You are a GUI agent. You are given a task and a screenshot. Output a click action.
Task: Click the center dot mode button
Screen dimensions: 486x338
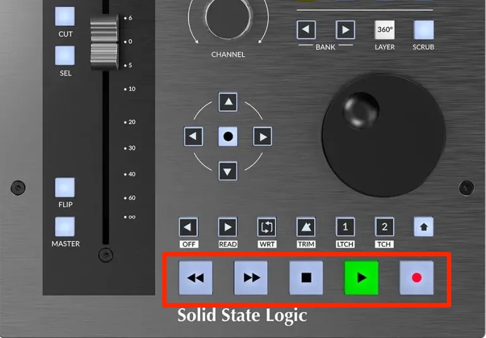pos(228,136)
